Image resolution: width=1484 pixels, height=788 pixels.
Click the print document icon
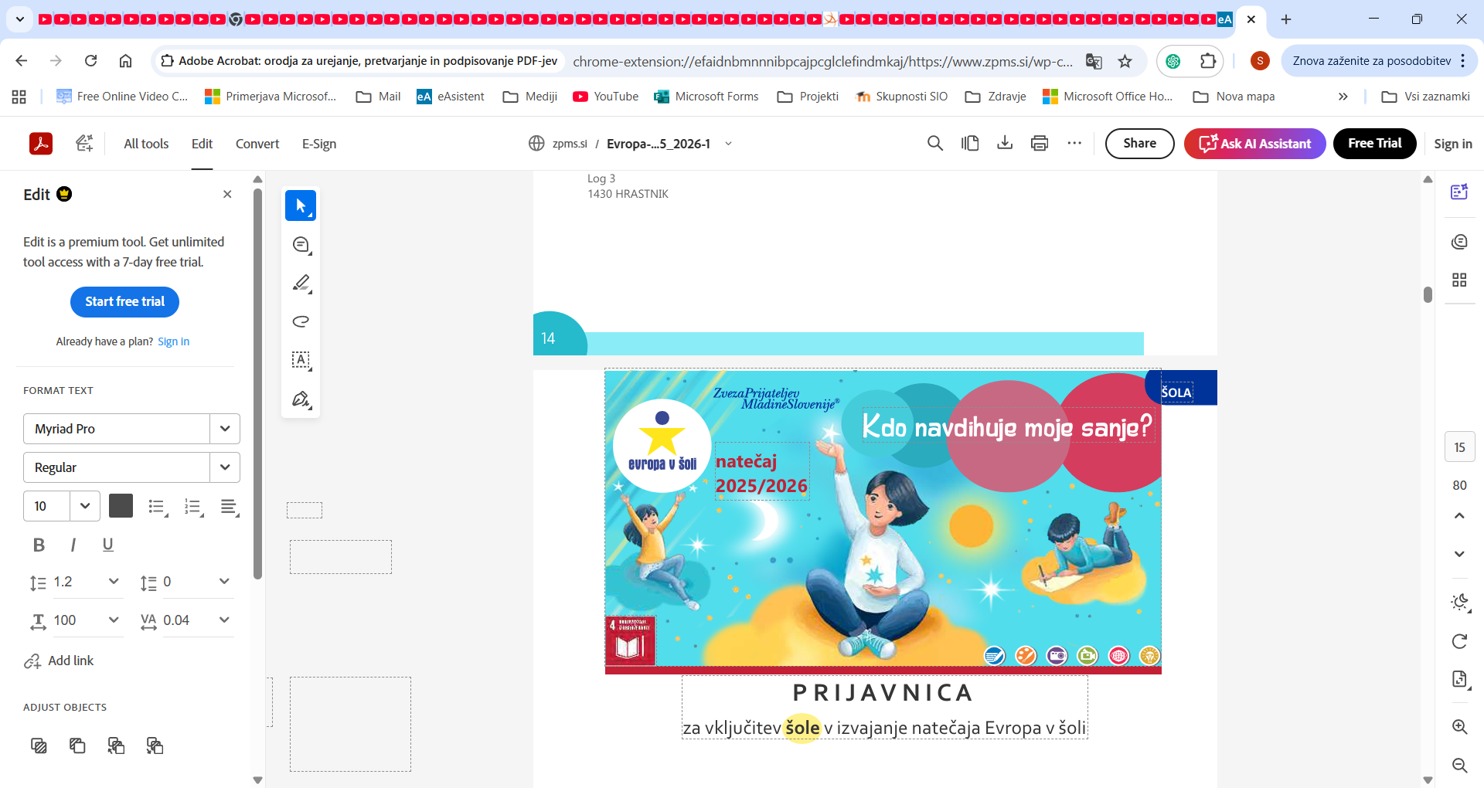[x=1040, y=143]
